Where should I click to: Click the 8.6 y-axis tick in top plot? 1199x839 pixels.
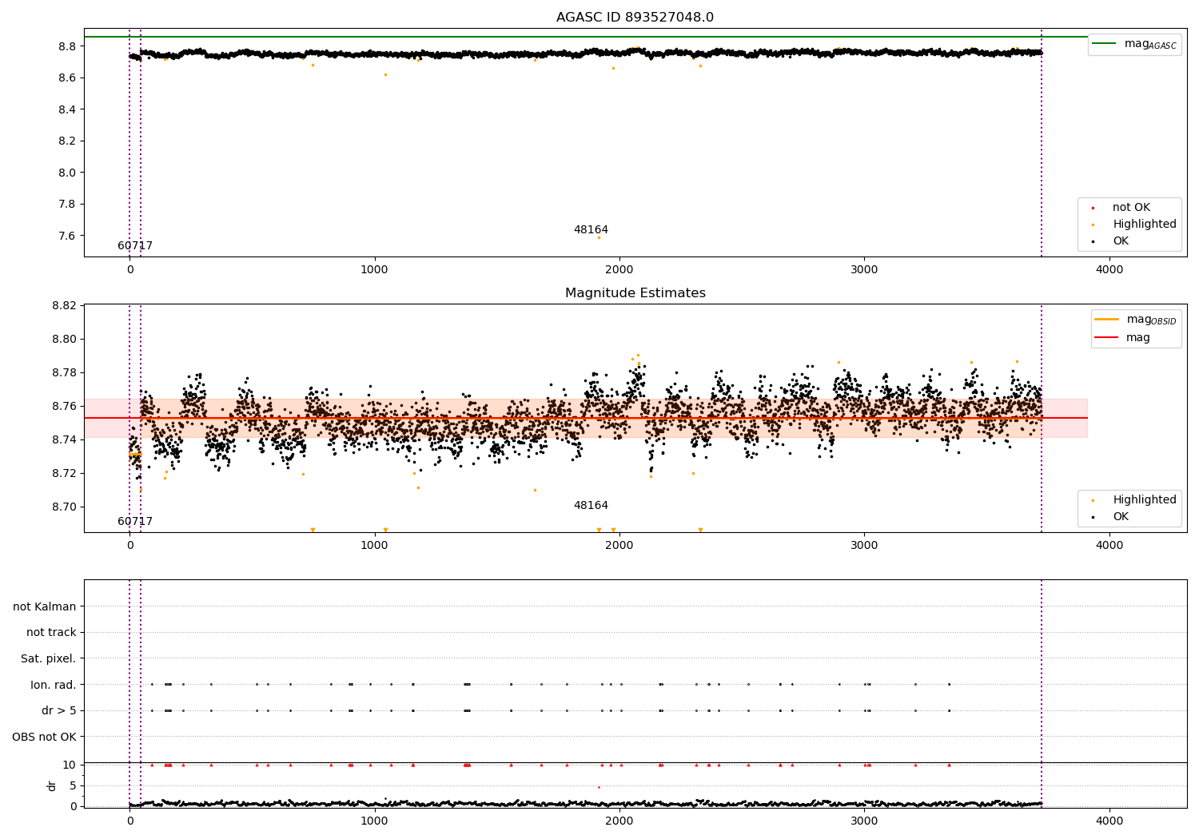(68, 78)
